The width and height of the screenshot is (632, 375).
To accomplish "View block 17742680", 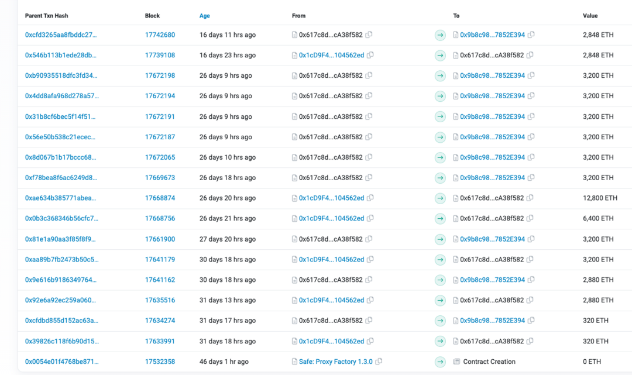I will tap(160, 35).
